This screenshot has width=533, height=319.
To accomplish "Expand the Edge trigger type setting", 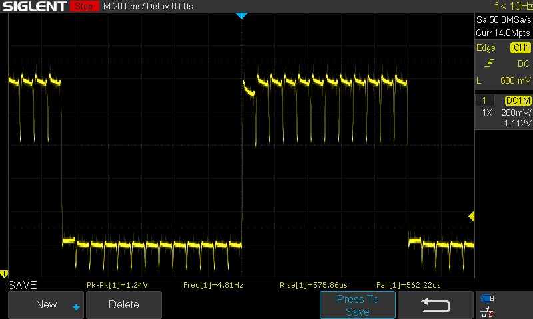I will click(486, 48).
